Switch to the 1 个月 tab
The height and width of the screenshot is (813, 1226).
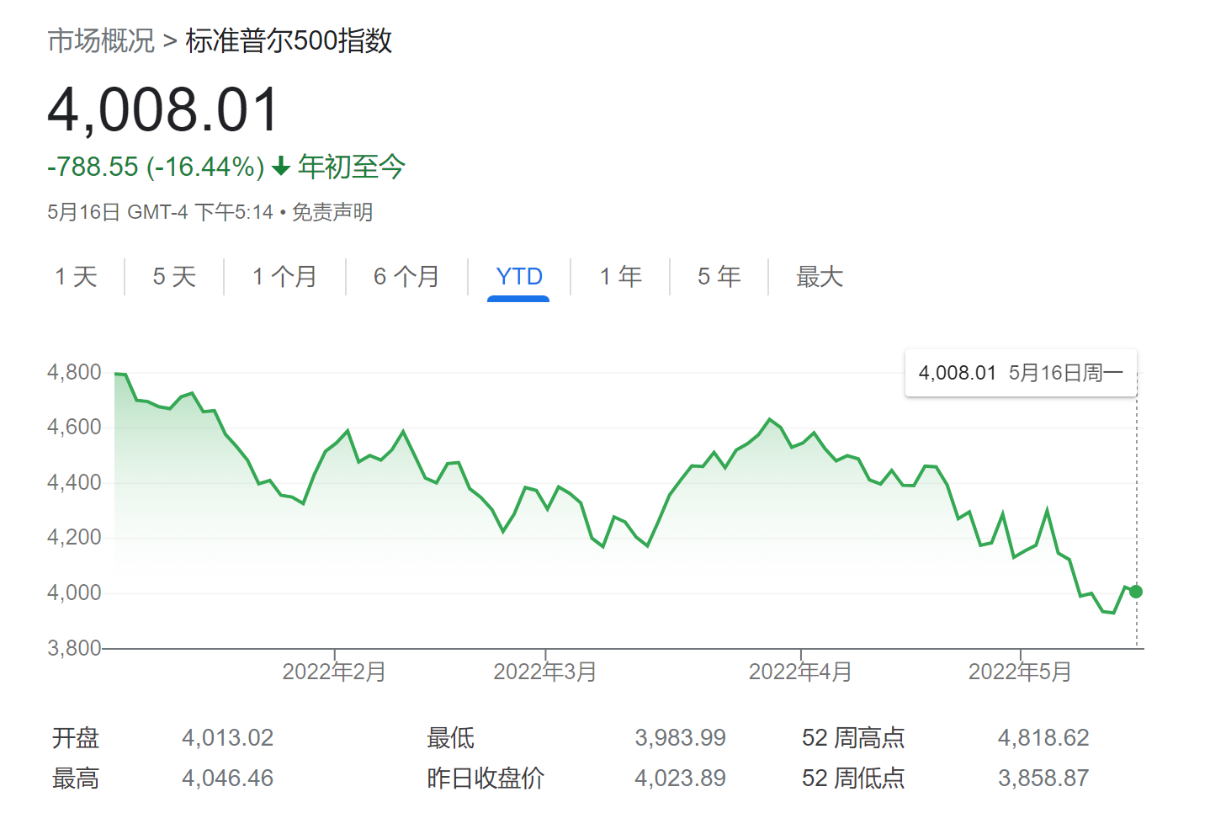click(x=284, y=276)
